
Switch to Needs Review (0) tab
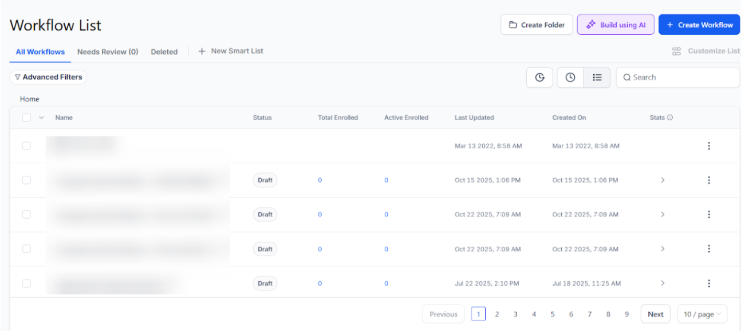[x=108, y=52]
